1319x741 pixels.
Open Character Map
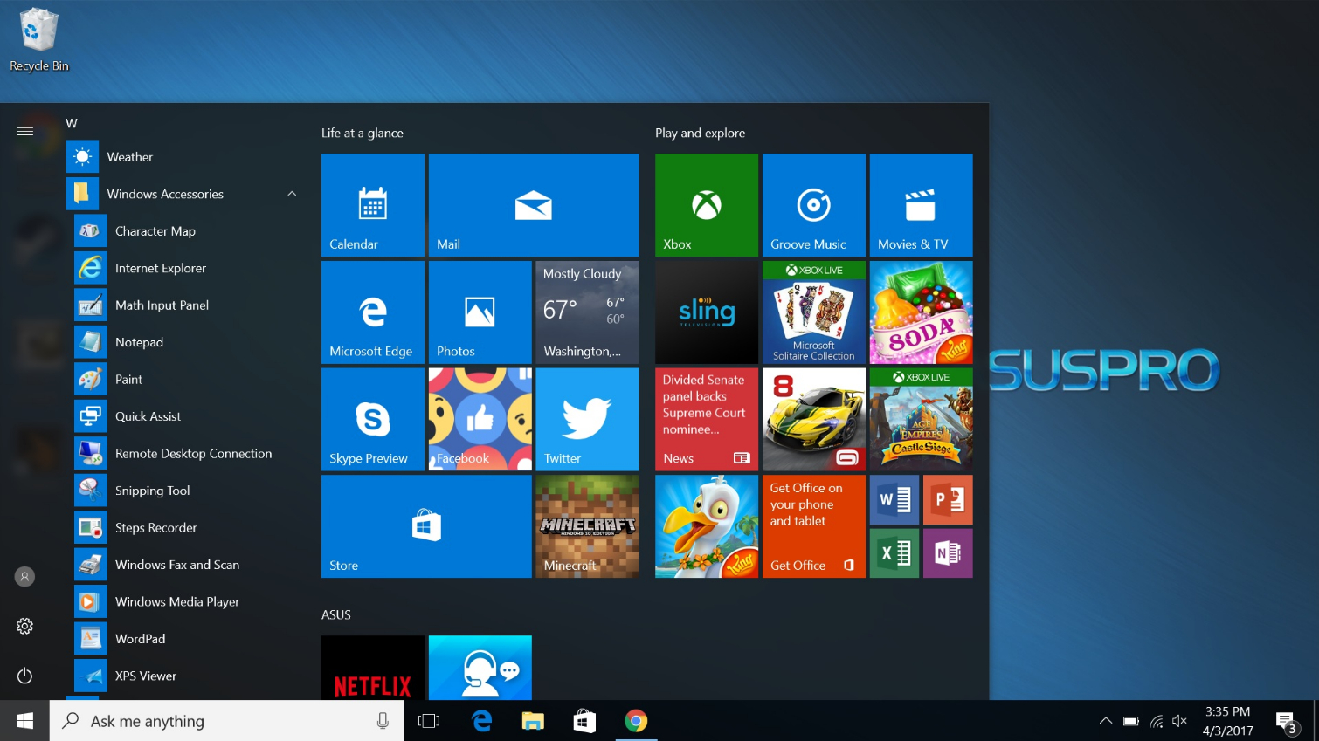tap(186, 231)
